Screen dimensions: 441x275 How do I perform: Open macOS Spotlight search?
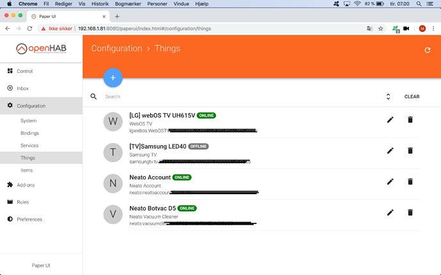tap(419, 4)
